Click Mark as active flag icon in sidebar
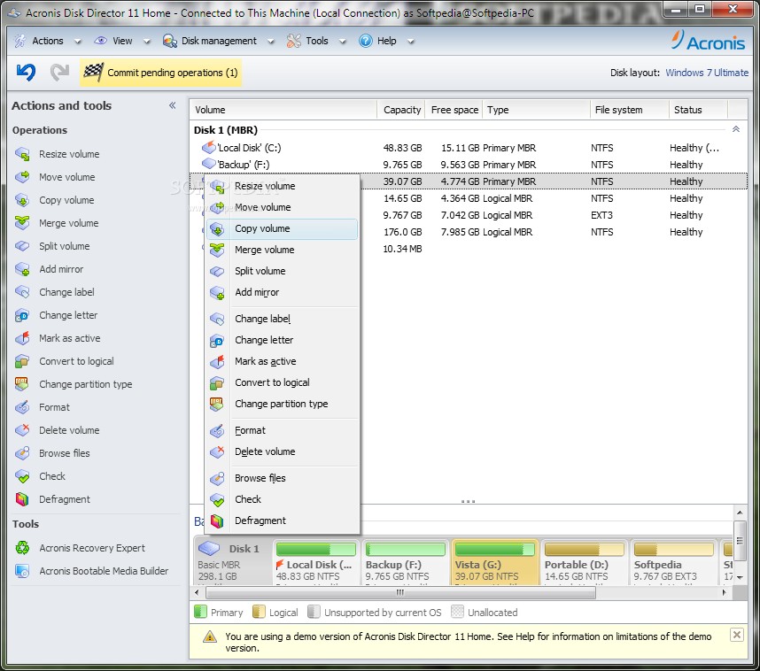This screenshot has height=671, width=760. [x=22, y=338]
